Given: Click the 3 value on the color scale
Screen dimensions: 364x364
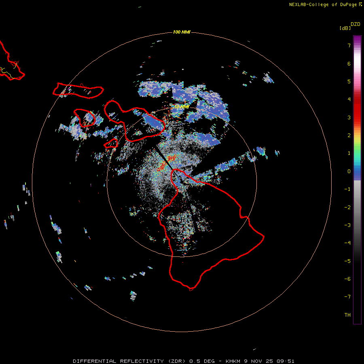Looking at the screenshot, I should (349, 117).
